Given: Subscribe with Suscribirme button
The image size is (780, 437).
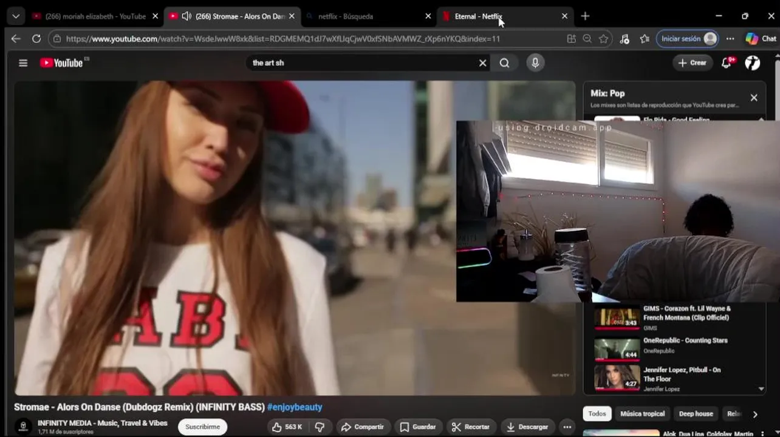Looking at the screenshot, I should [202, 427].
